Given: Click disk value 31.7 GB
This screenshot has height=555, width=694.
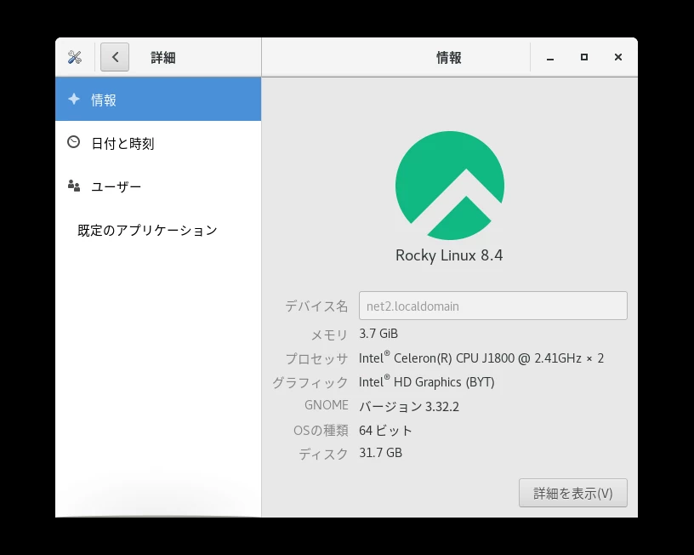Looking at the screenshot, I should [381, 453].
